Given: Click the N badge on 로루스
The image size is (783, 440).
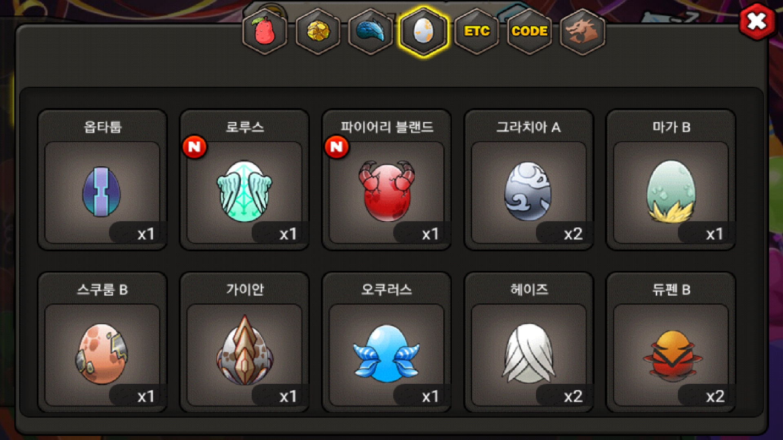Looking at the screenshot, I should [x=195, y=147].
